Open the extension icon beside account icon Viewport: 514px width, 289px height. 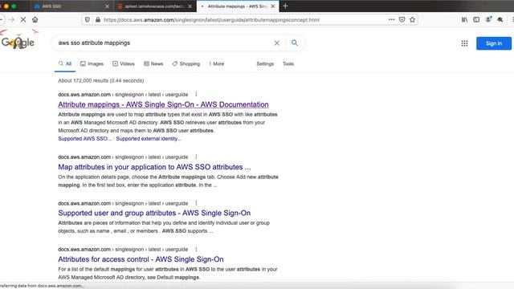pos(500,19)
